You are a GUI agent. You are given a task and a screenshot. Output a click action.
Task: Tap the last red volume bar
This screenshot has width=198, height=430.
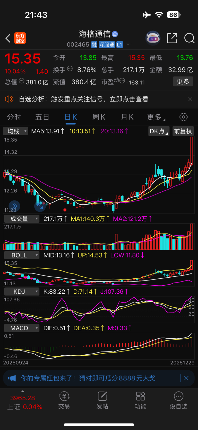click(x=192, y=237)
